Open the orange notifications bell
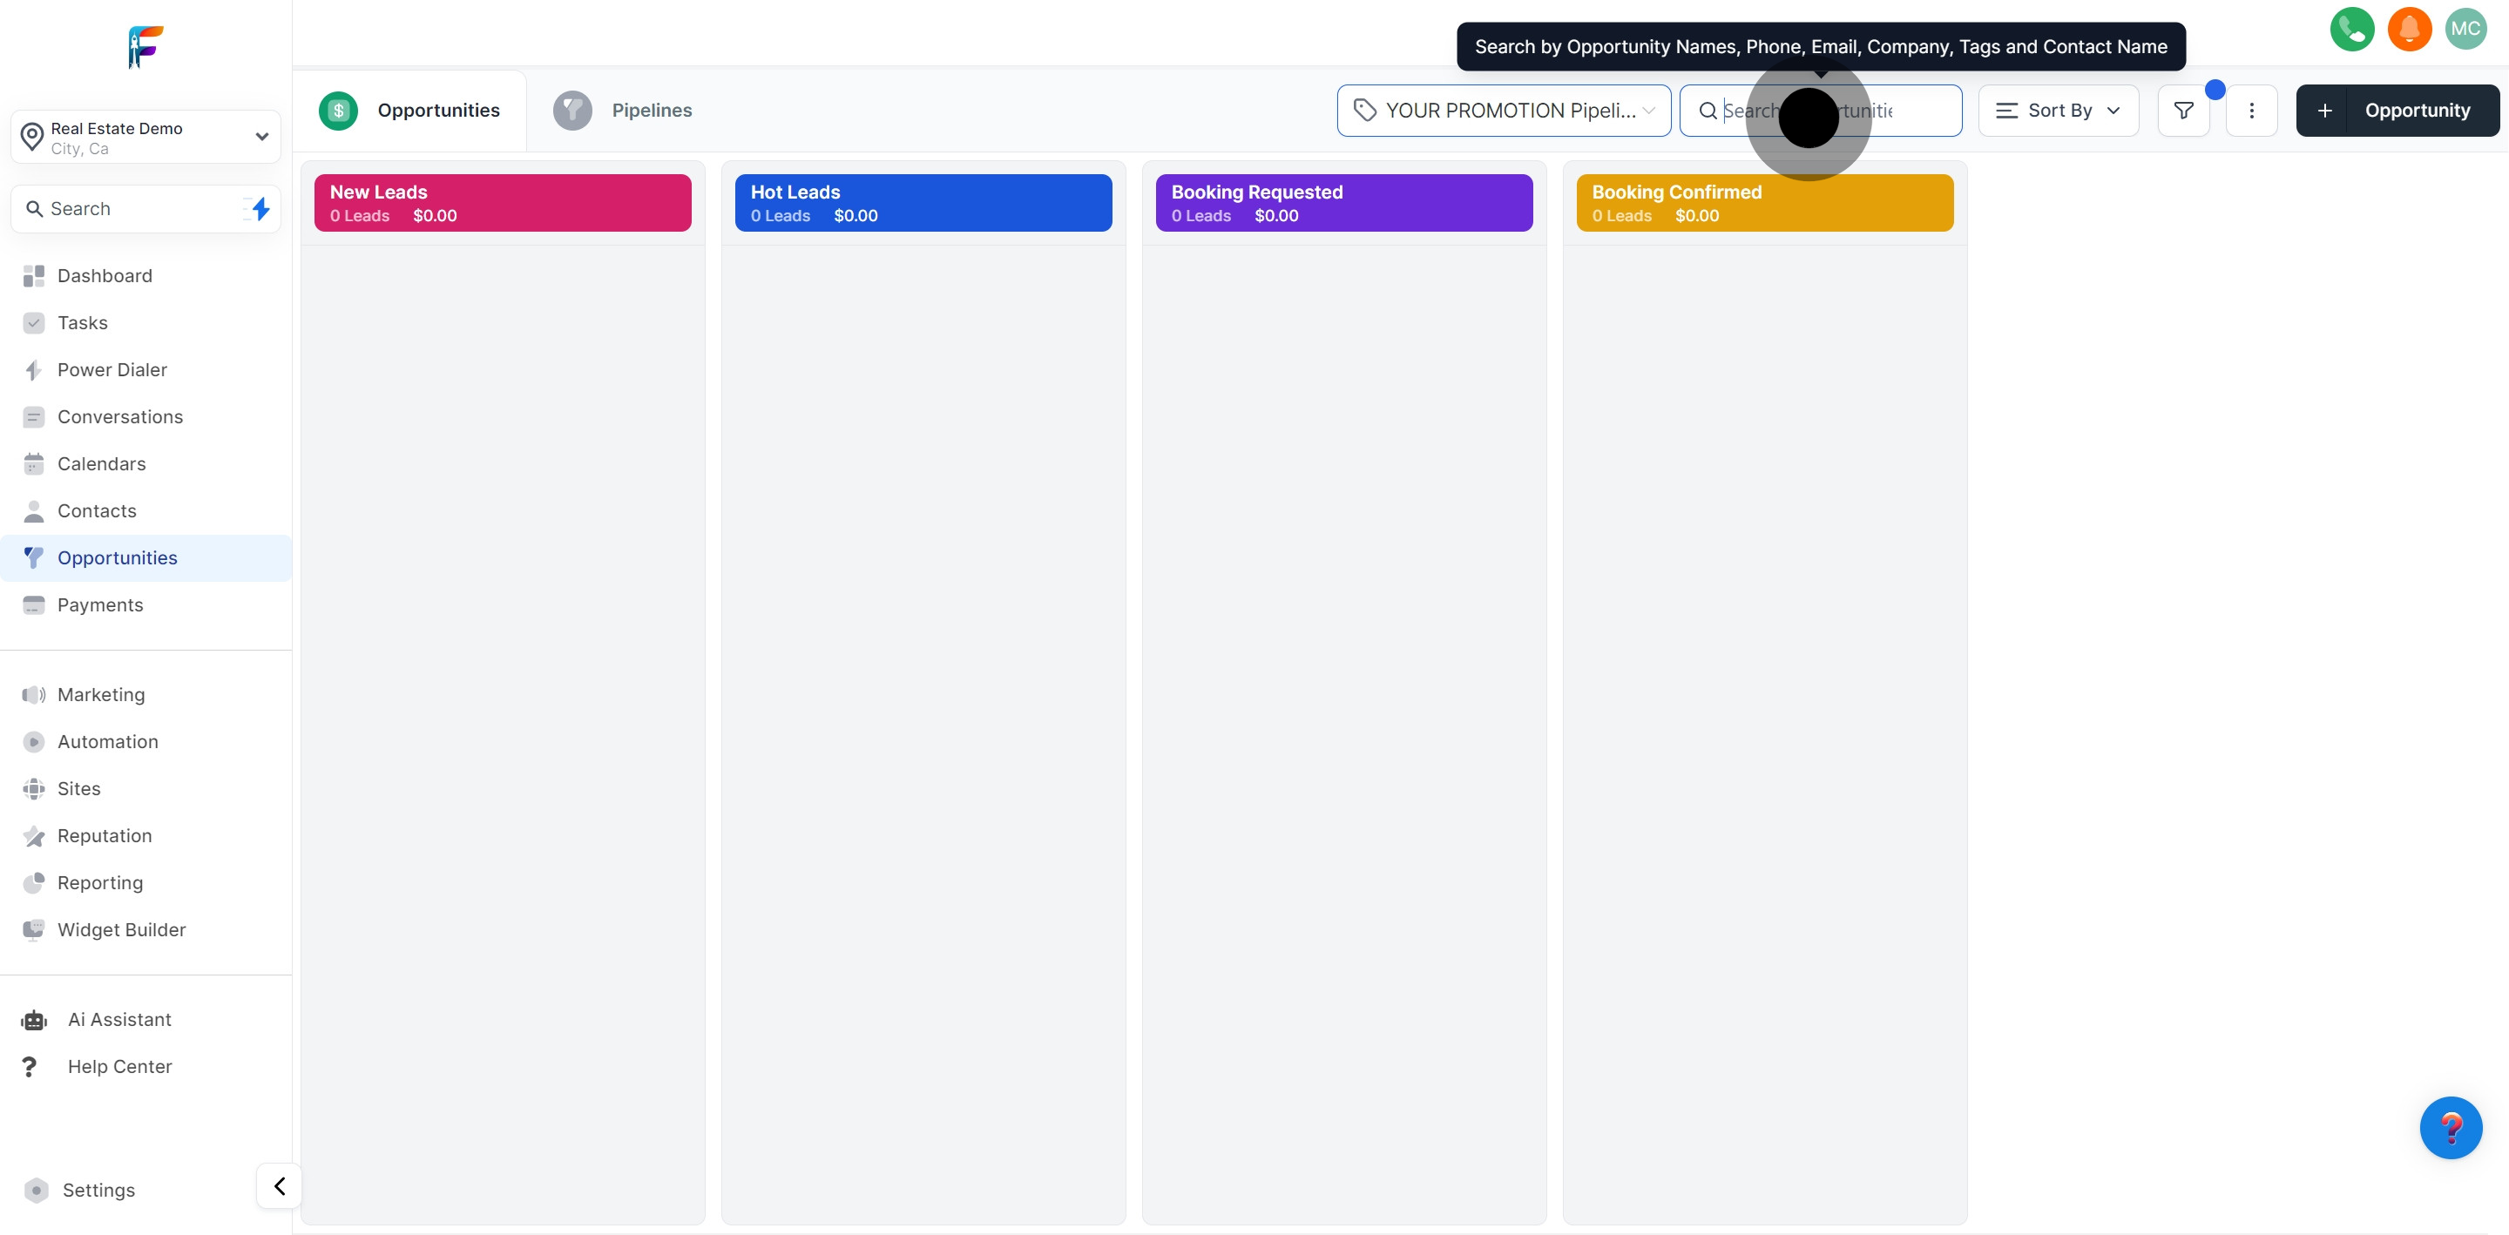 pos(2409,30)
